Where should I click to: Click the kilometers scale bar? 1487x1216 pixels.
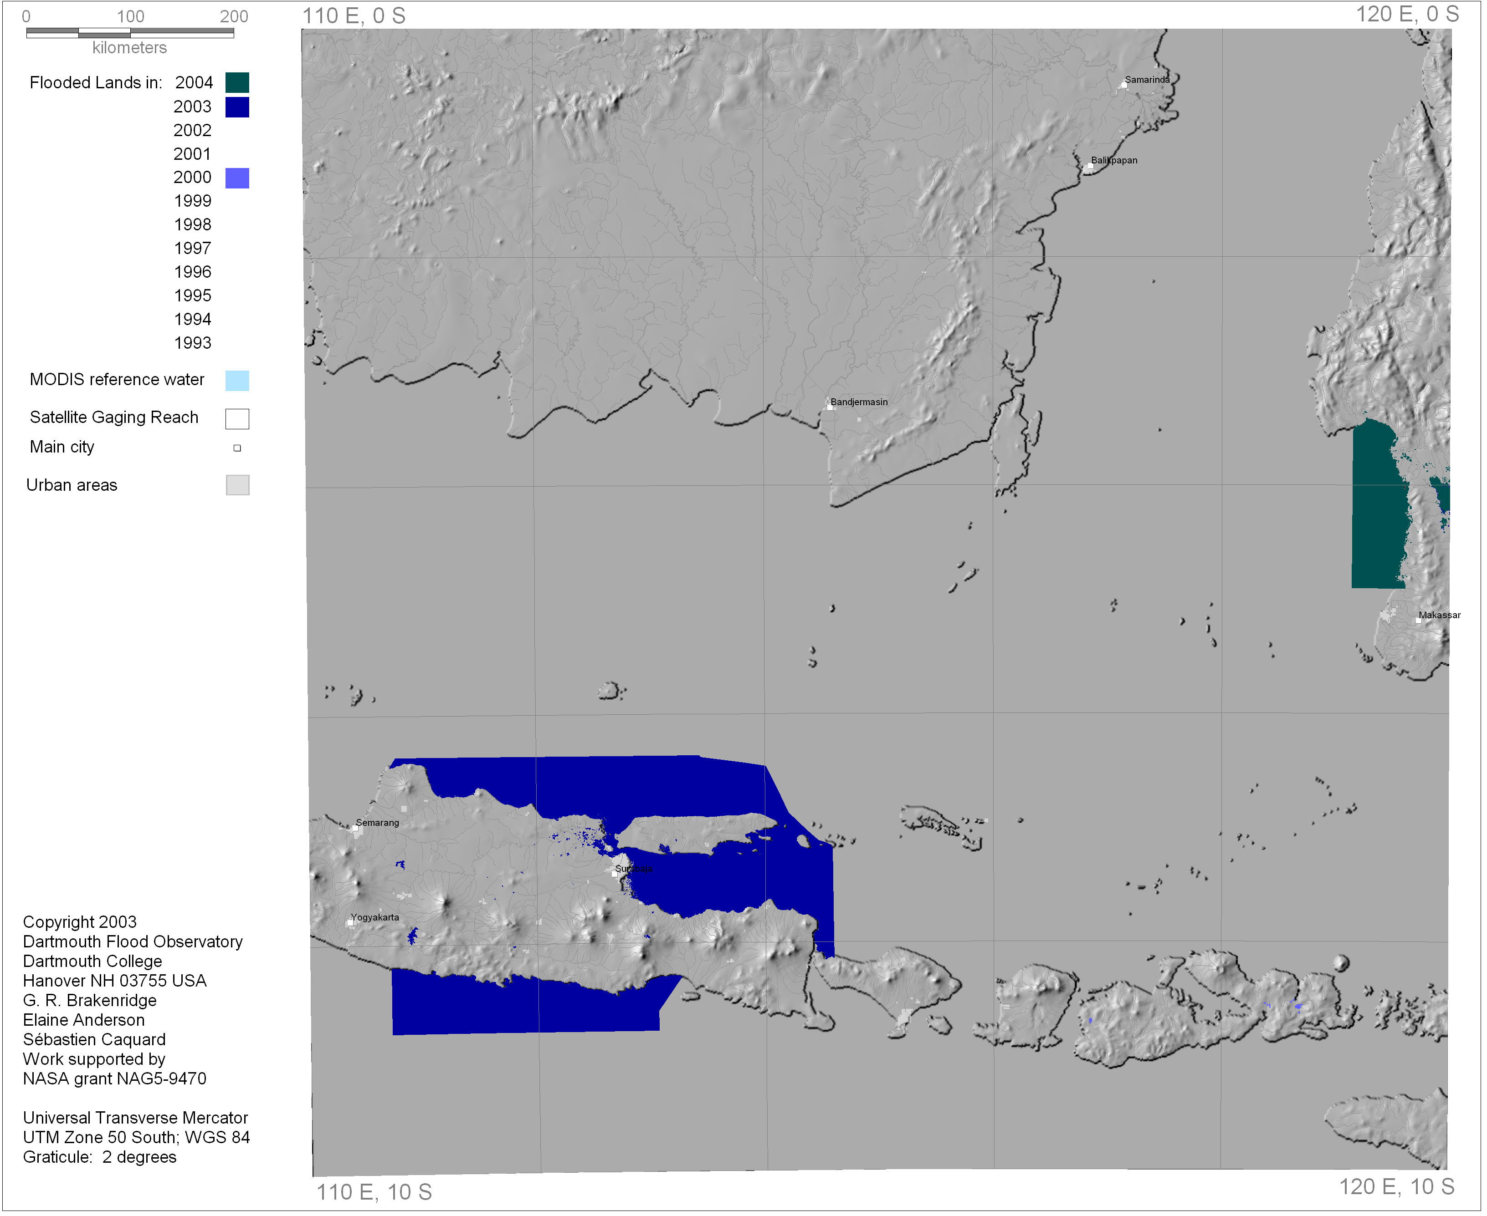tap(130, 33)
